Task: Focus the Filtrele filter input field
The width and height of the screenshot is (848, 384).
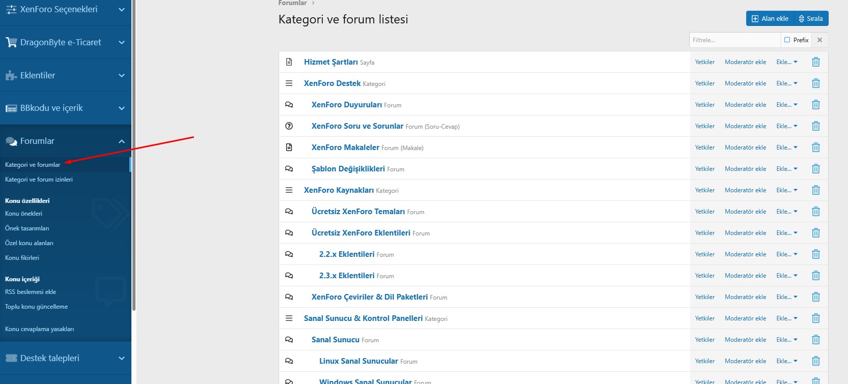Action: coord(735,40)
